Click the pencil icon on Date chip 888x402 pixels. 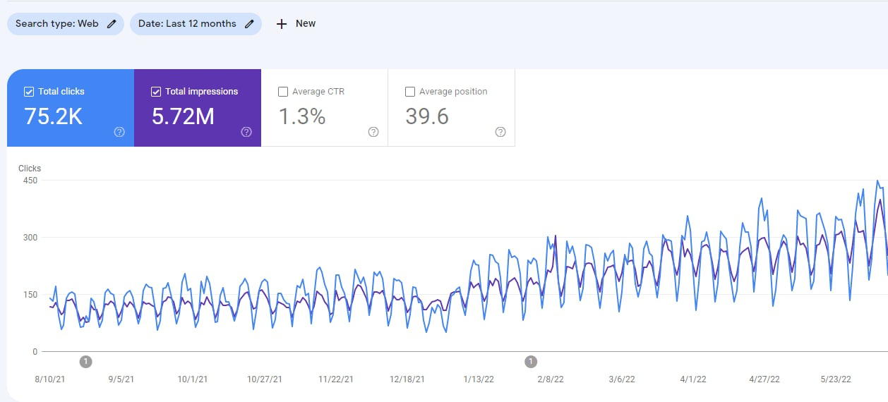click(x=249, y=24)
